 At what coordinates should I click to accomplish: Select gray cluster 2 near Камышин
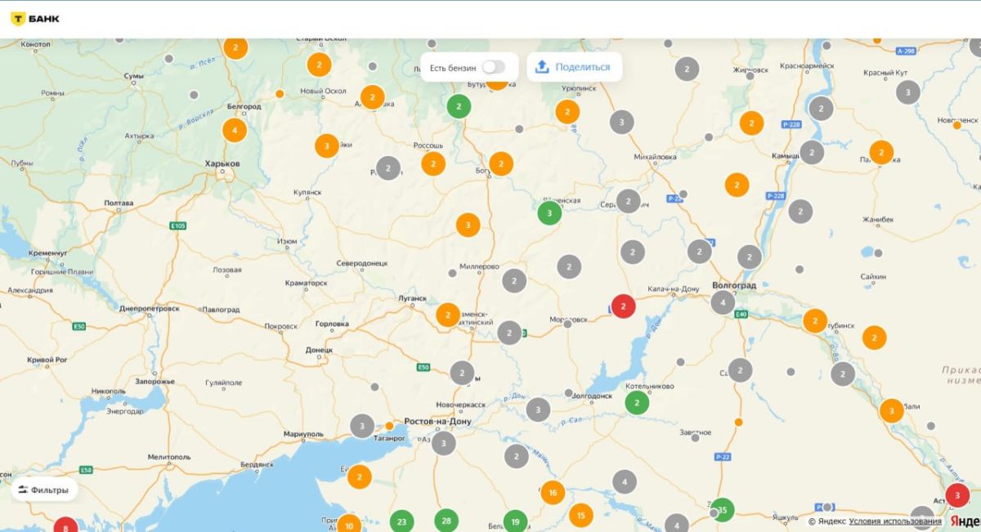(x=812, y=152)
